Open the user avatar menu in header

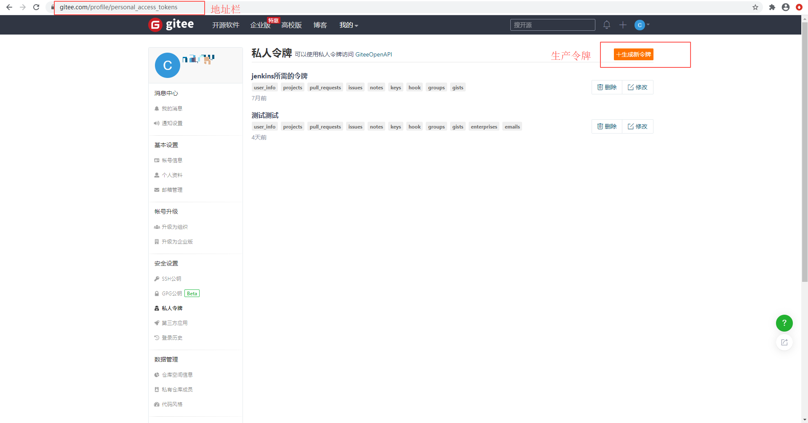[x=642, y=25]
